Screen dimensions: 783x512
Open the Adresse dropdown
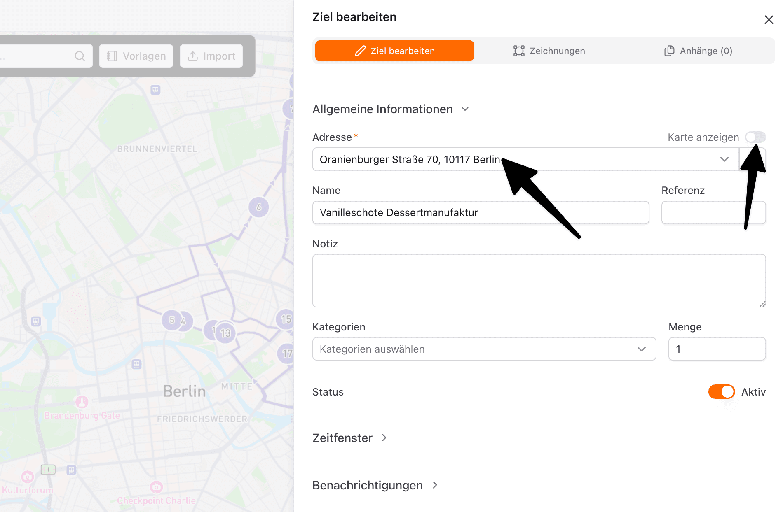(724, 159)
